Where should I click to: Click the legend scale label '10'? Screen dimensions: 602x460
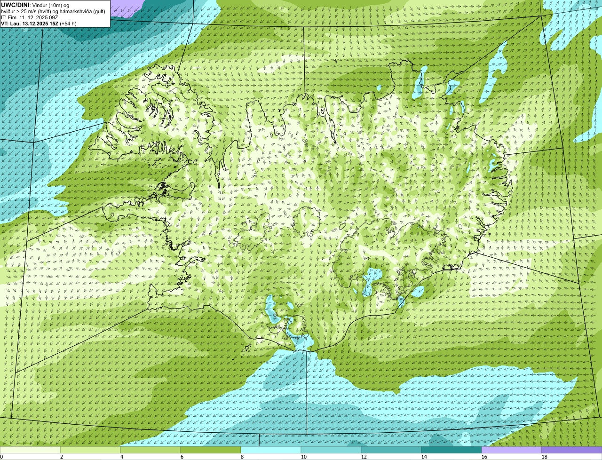[x=304, y=457]
